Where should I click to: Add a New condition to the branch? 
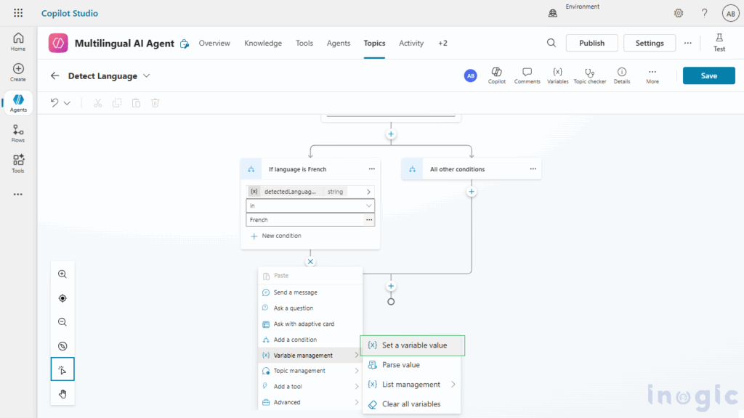click(x=283, y=235)
